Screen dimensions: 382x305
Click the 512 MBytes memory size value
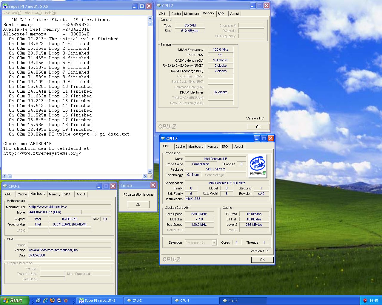pos(190,31)
